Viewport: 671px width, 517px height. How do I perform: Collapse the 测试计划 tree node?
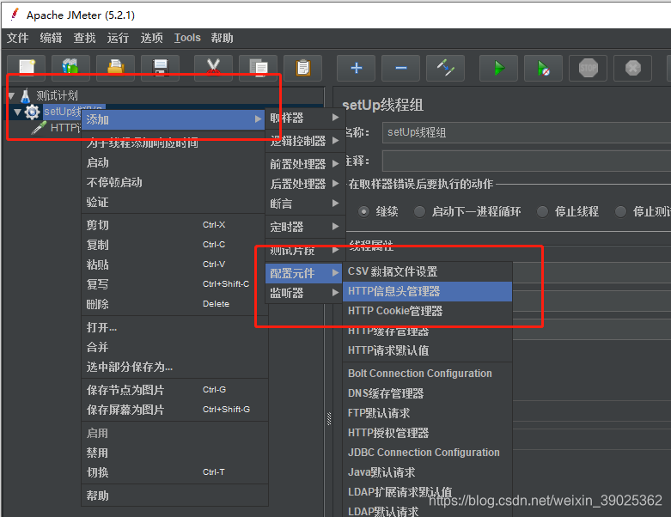pos(11,95)
